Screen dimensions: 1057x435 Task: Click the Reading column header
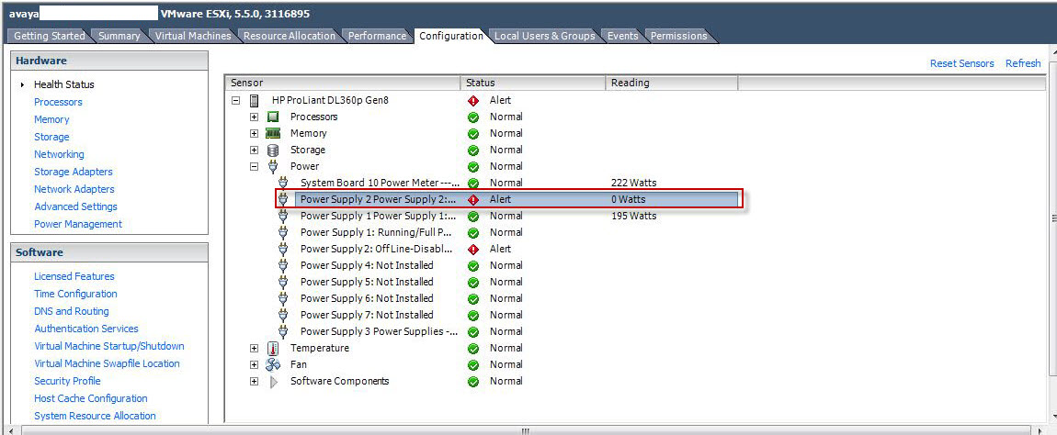point(671,83)
